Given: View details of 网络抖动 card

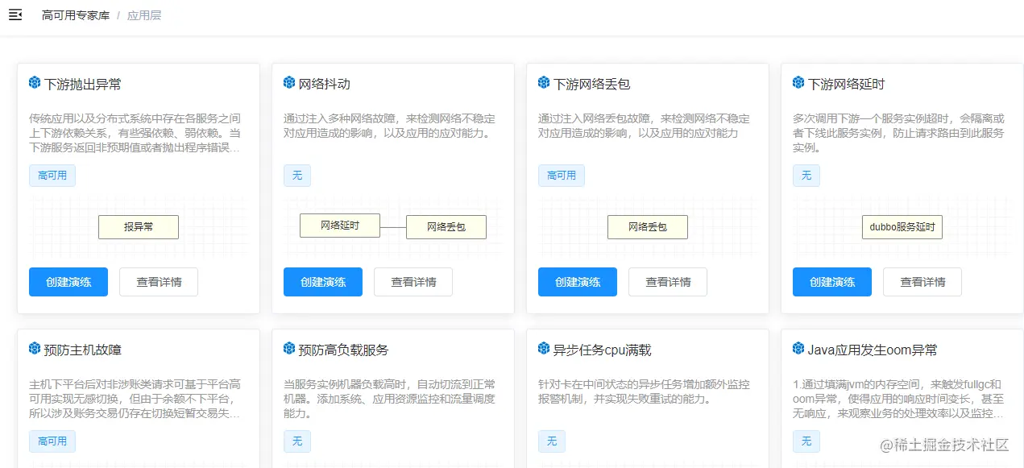Looking at the screenshot, I should pos(413,282).
